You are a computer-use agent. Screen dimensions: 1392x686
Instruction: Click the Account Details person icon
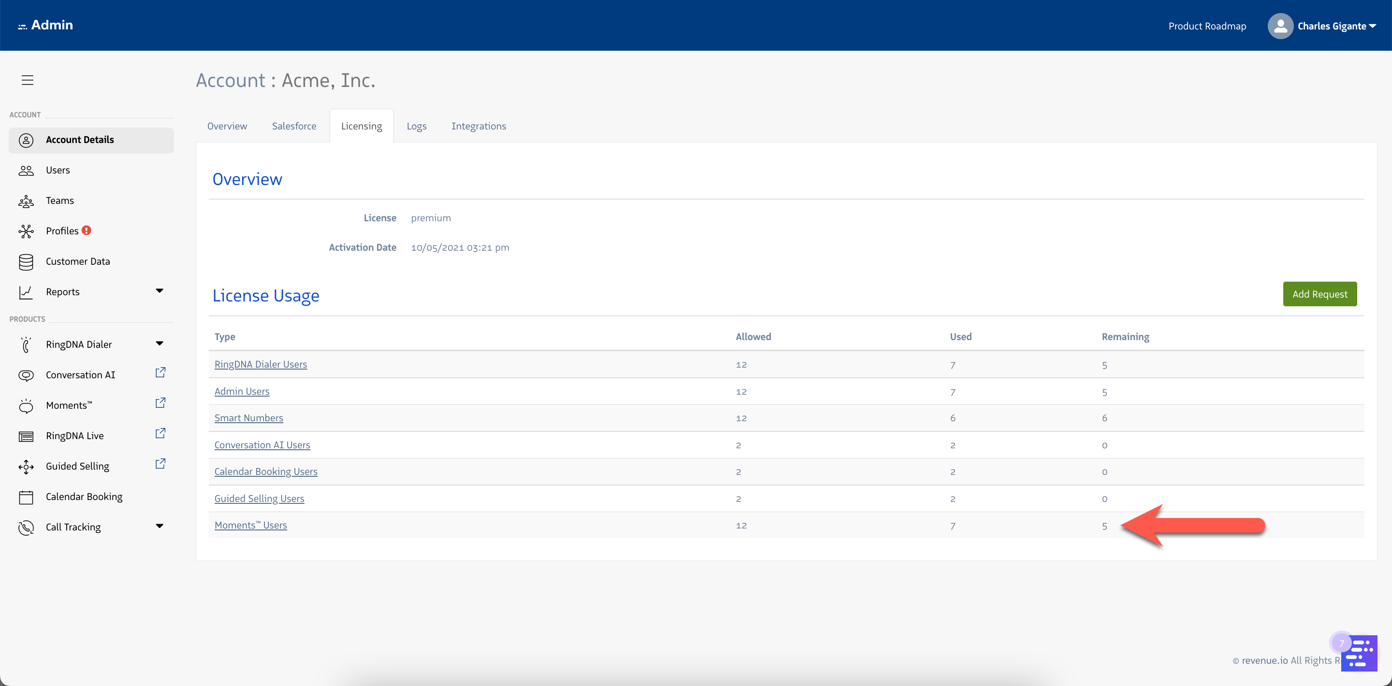[x=26, y=140]
